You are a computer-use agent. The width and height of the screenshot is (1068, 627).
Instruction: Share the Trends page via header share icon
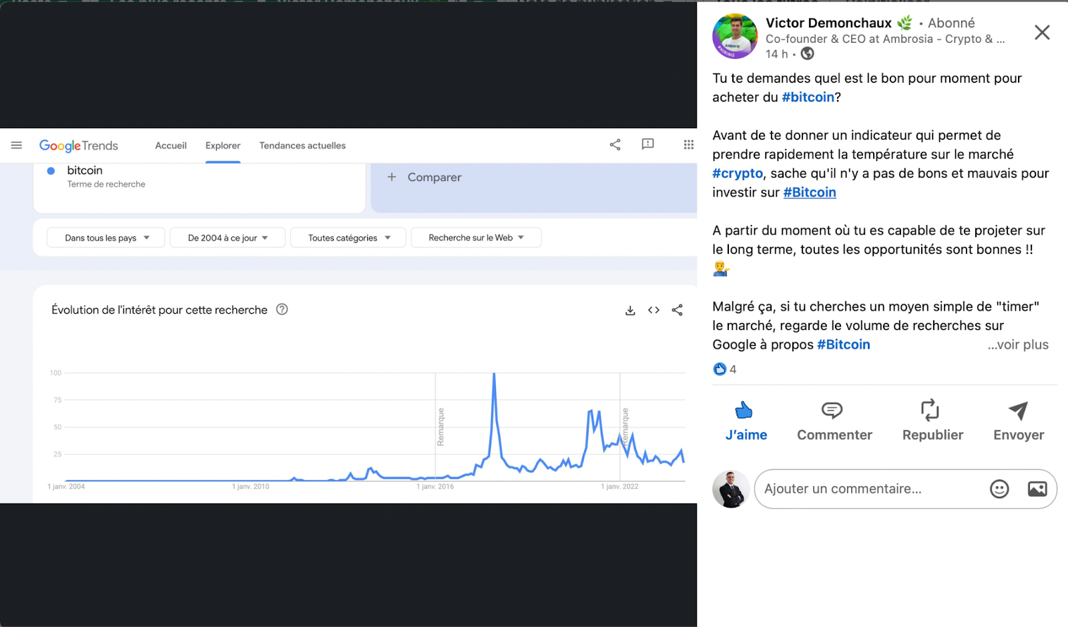point(615,144)
